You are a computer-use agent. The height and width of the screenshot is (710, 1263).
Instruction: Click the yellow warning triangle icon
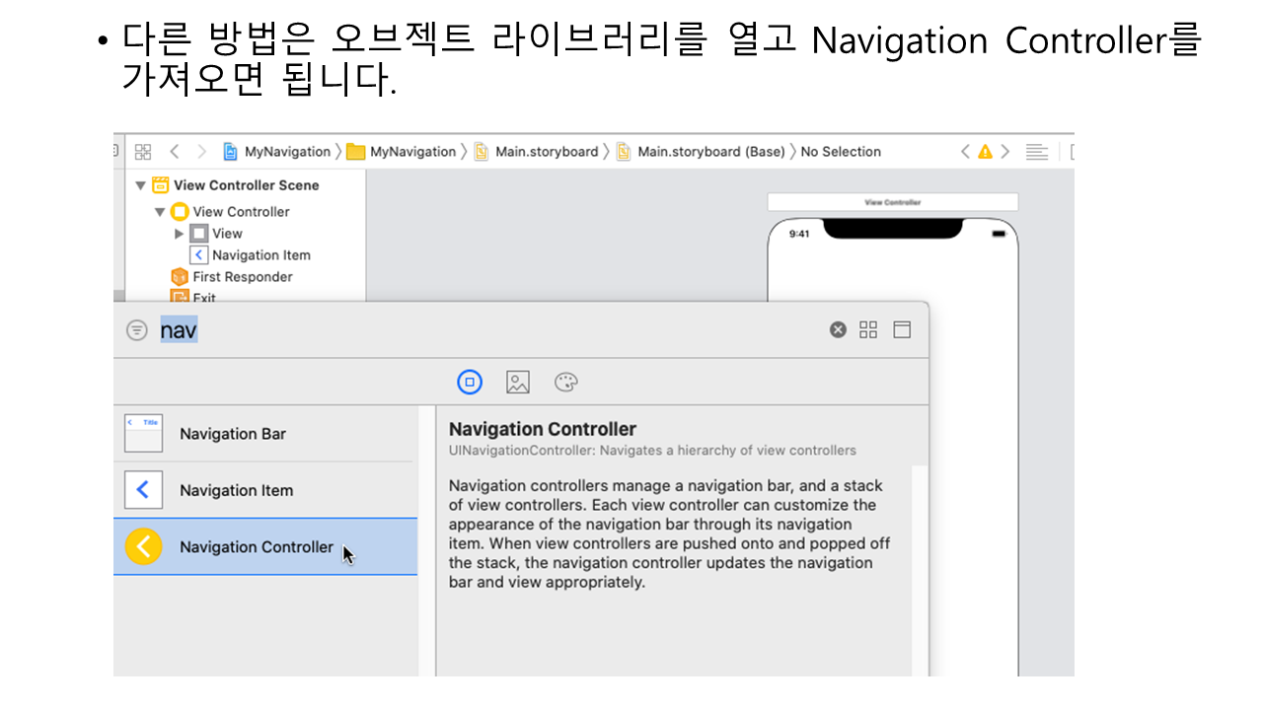coord(985,152)
